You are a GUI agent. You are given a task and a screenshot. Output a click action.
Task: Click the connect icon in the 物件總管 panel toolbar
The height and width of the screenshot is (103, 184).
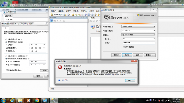pos(52,21)
